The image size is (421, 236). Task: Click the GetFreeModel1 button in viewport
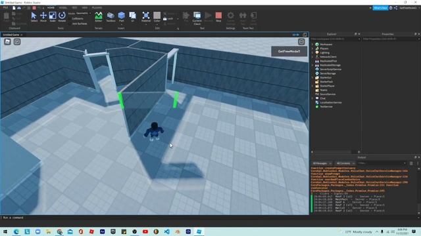pos(289,51)
